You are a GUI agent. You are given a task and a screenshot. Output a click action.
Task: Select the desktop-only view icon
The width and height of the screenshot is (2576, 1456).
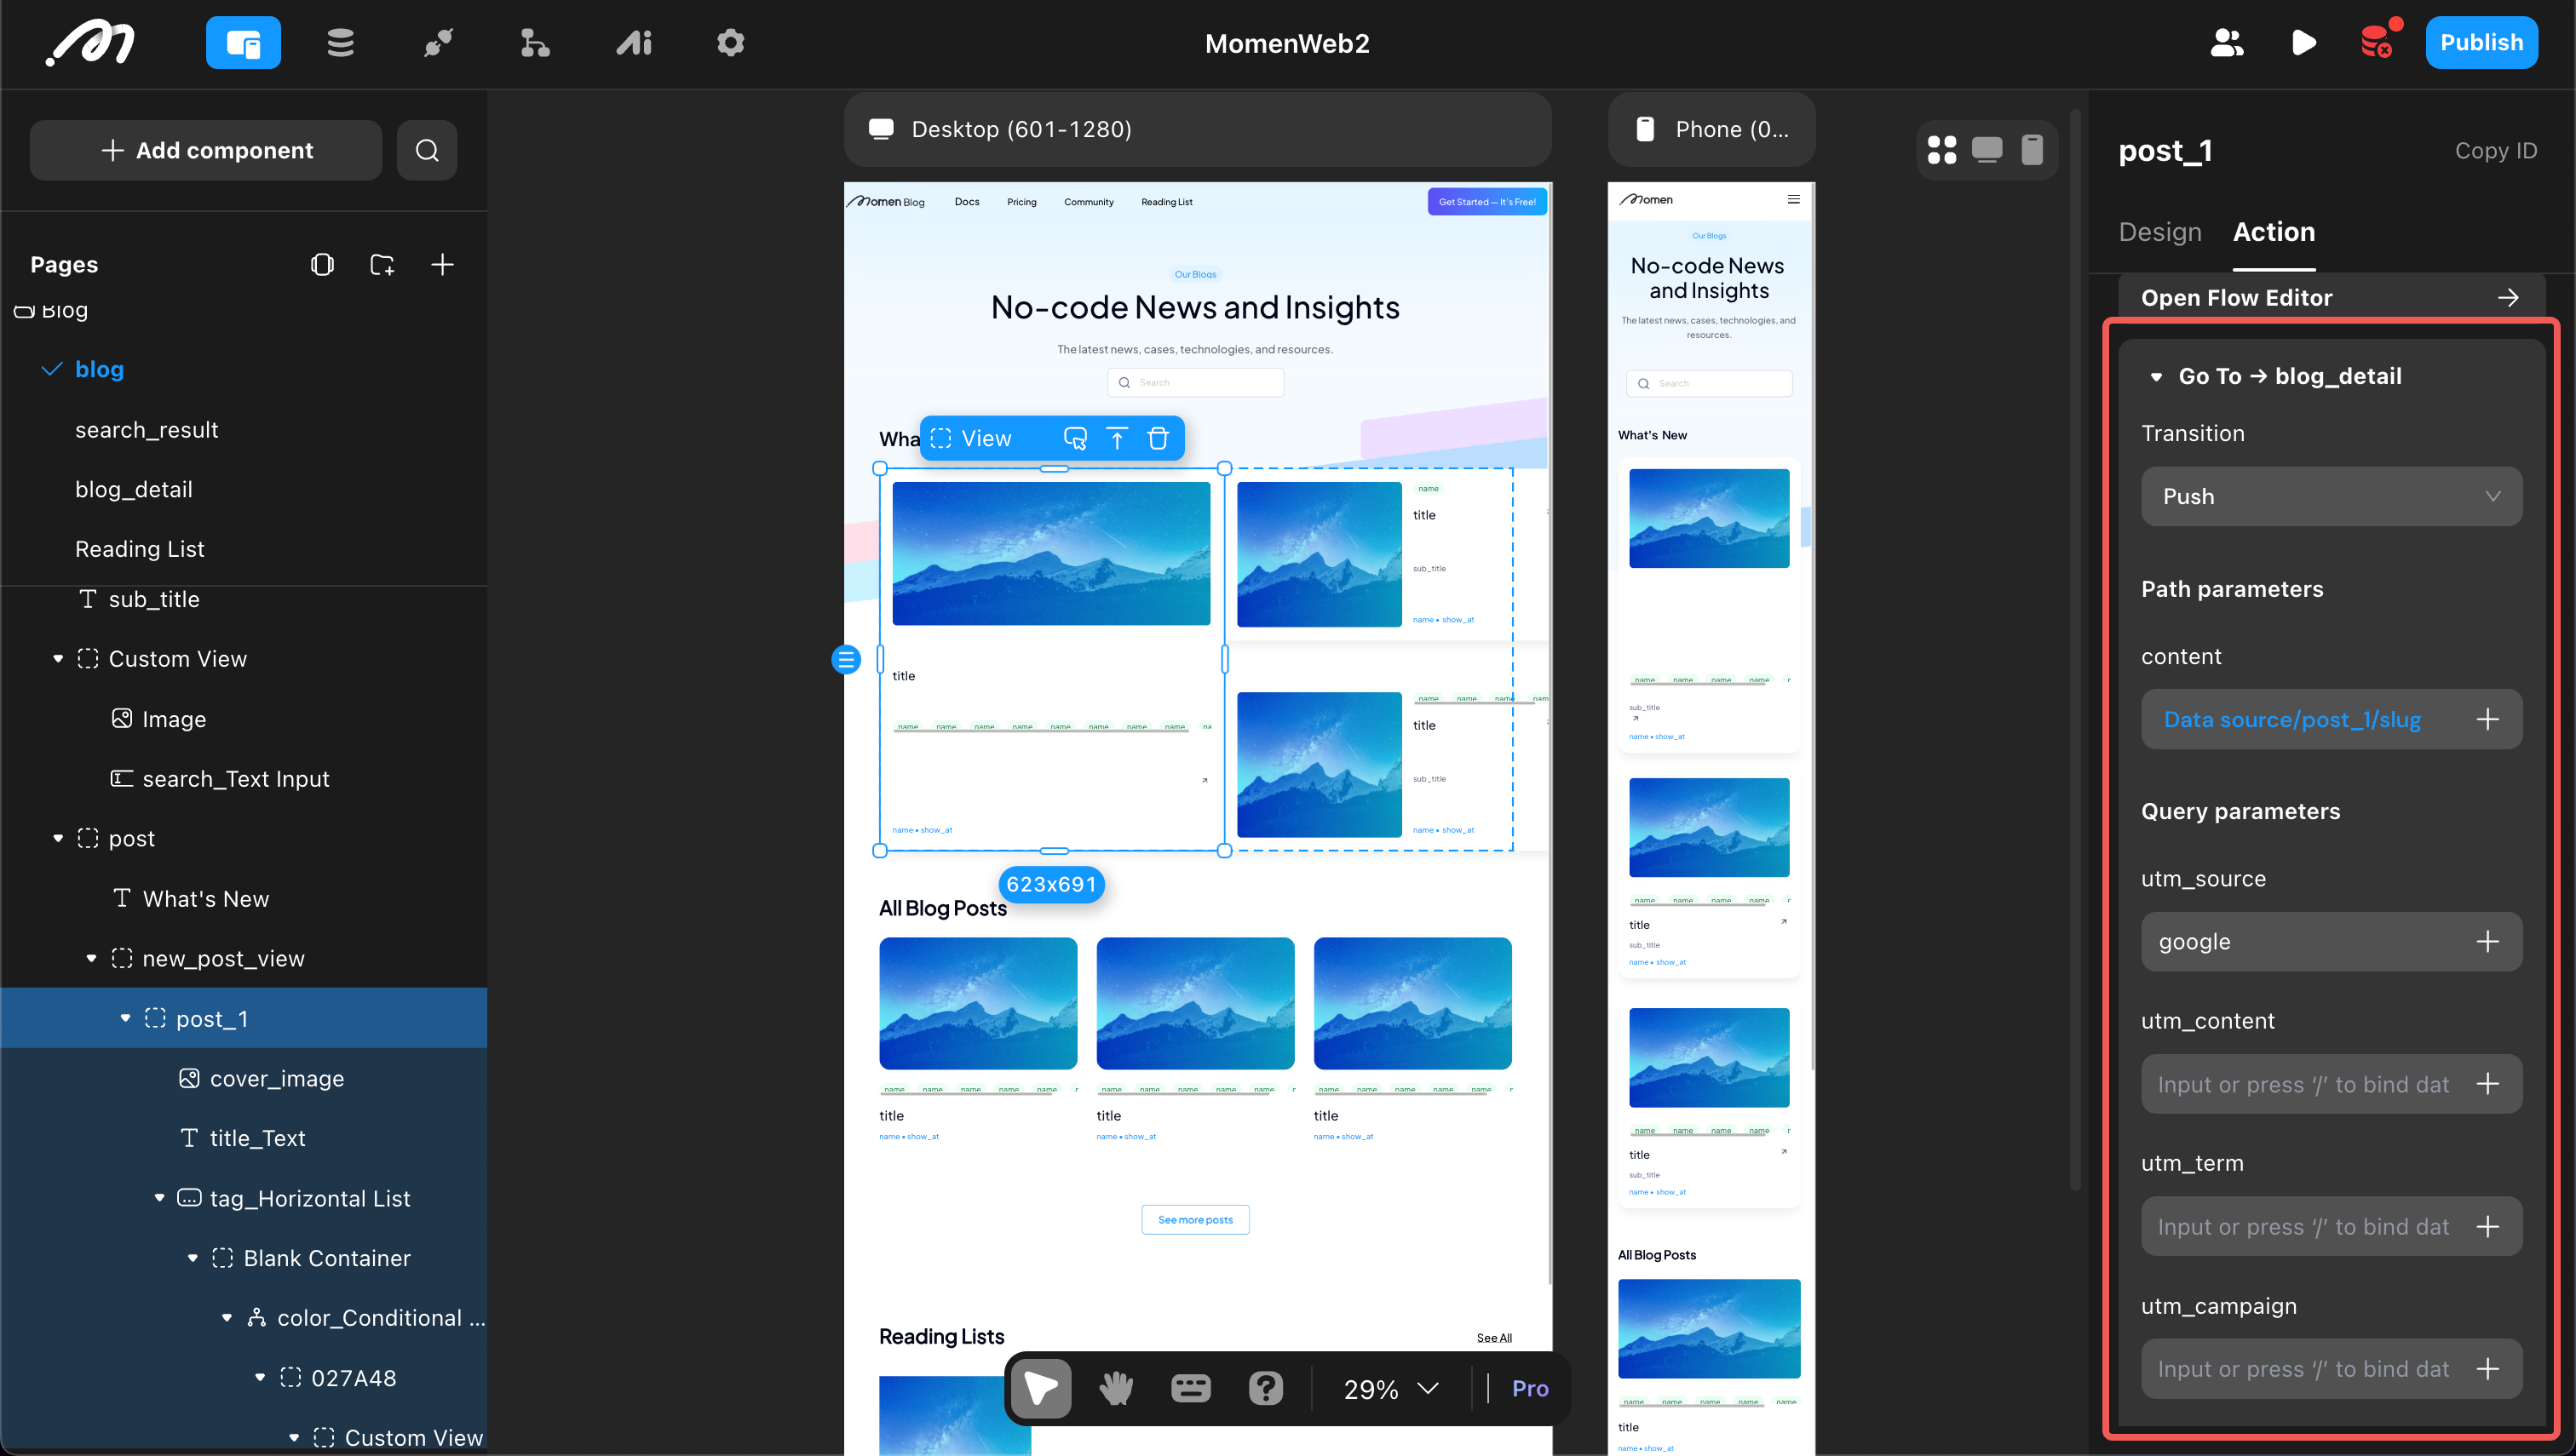1987,150
